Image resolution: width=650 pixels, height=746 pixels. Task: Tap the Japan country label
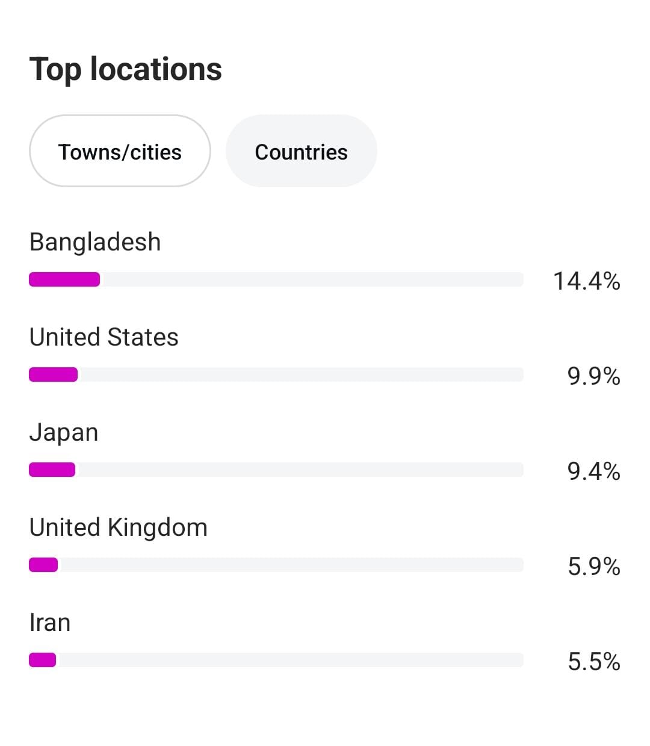(x=64, y=432)
